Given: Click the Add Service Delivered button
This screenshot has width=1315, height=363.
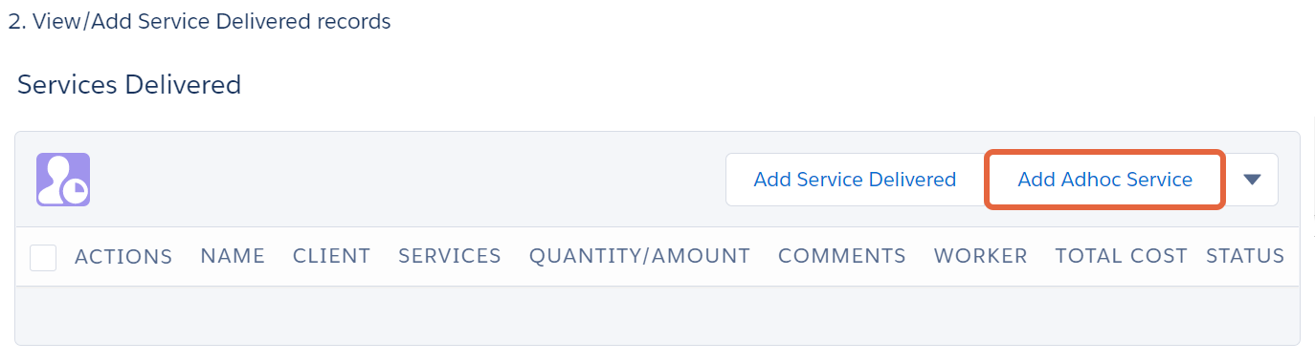Looking at the screenshot, I should (855, 180).
